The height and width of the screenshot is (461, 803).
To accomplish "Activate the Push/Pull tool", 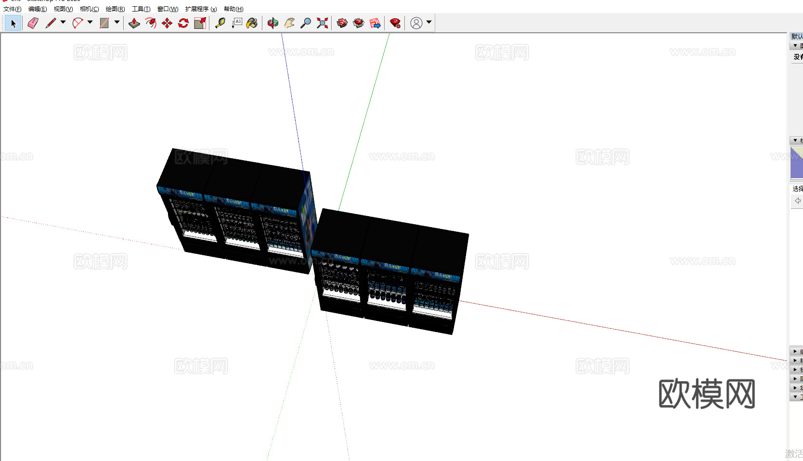I will pos(134,23).
